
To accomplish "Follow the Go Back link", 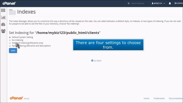I will (96, 61).
